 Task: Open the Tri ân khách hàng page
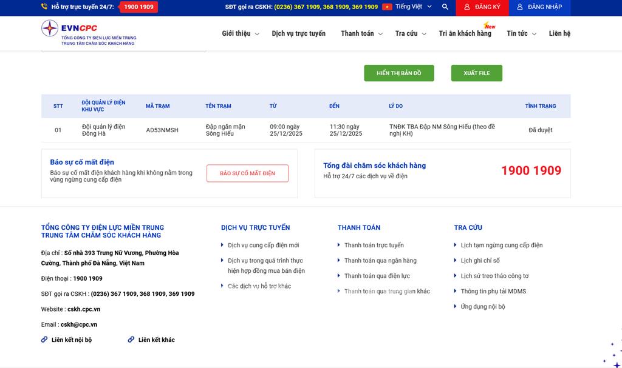[x=465, y=33]
